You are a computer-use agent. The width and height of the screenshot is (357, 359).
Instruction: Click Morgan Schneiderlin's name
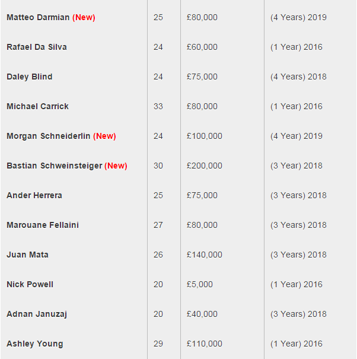[x=49, y=136]
